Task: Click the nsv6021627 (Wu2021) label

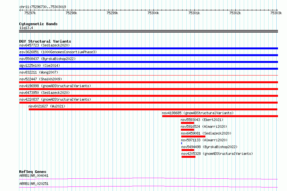Action: pyautogui.click(x=47, y=106)
